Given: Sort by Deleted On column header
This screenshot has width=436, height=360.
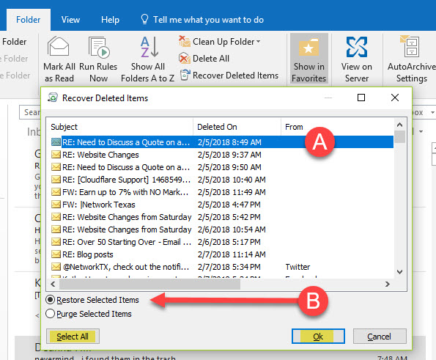Looking at the screenshot, I should 237,127.
